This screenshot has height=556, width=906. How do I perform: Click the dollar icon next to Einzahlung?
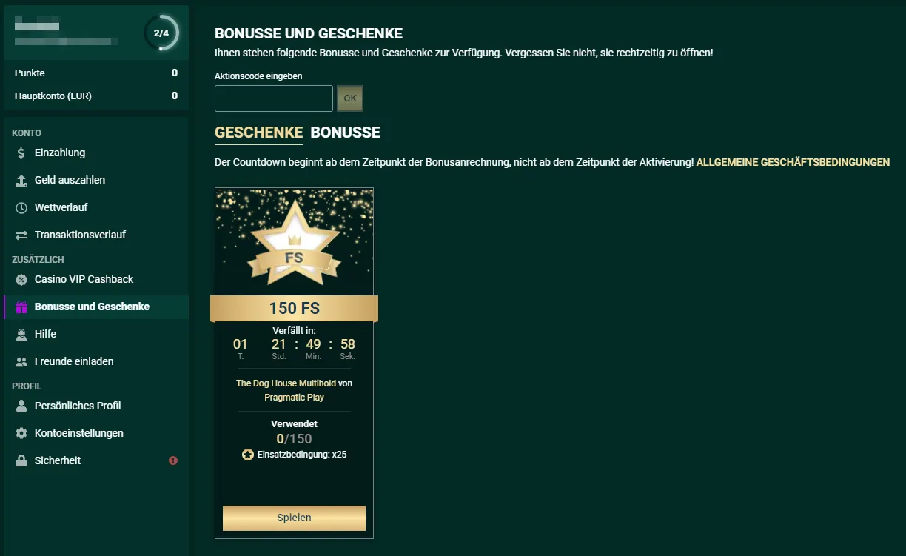[x=21, y=153]
